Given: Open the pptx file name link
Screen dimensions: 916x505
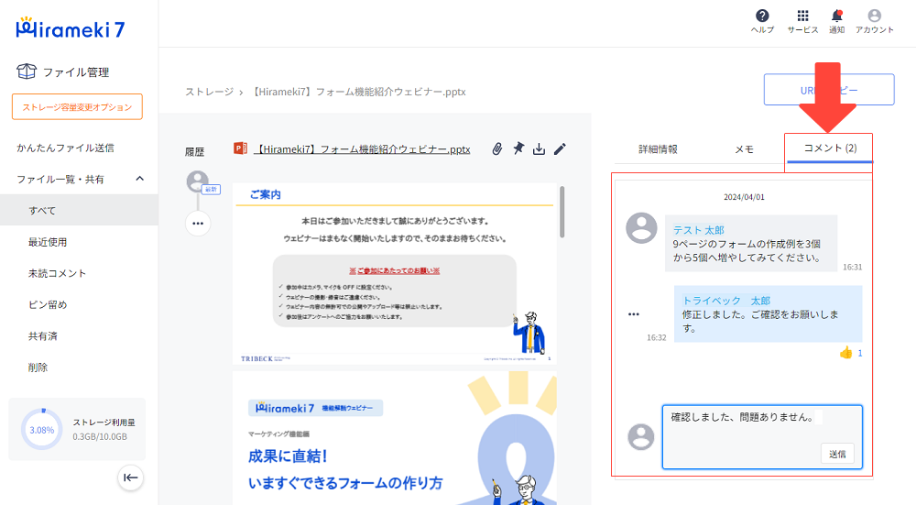Looking at the screenshot, I should point(362,149).
